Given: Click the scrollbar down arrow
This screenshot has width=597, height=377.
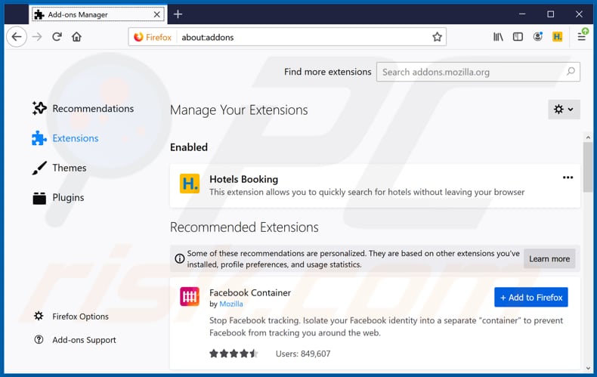Looking at the screenshot, I should click(x=588, y=368).
